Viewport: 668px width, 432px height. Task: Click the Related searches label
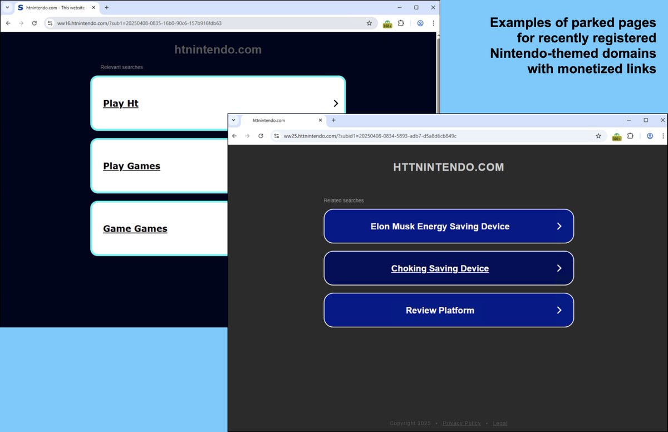point(343,200)
